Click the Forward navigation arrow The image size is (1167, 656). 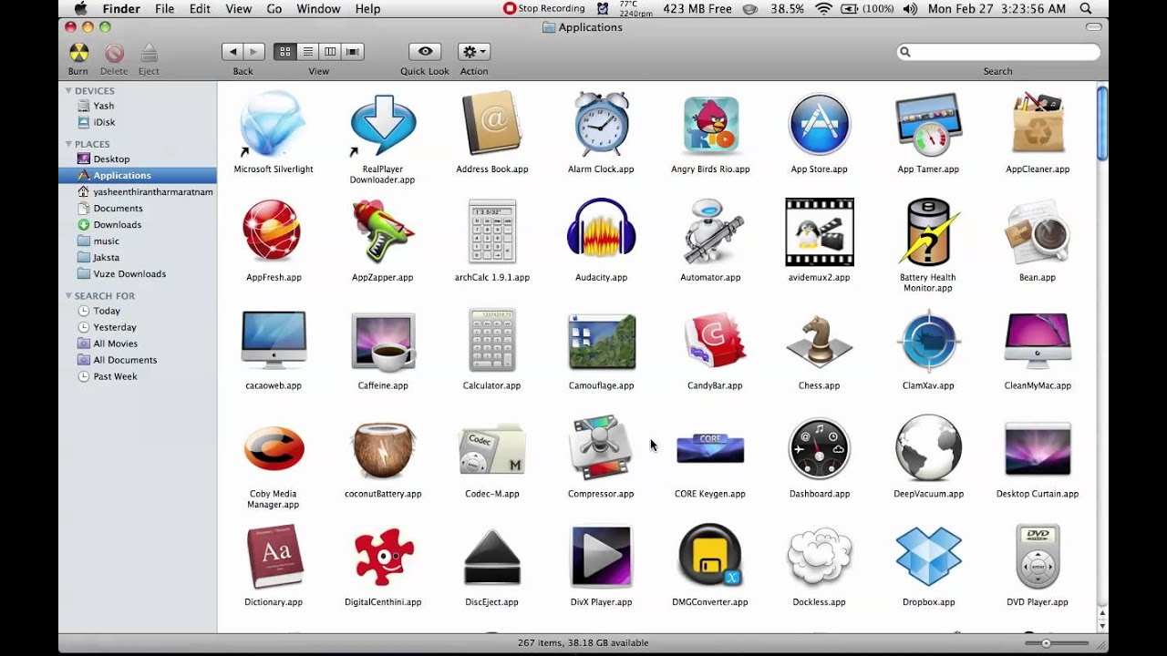click(x=254, y=52)
